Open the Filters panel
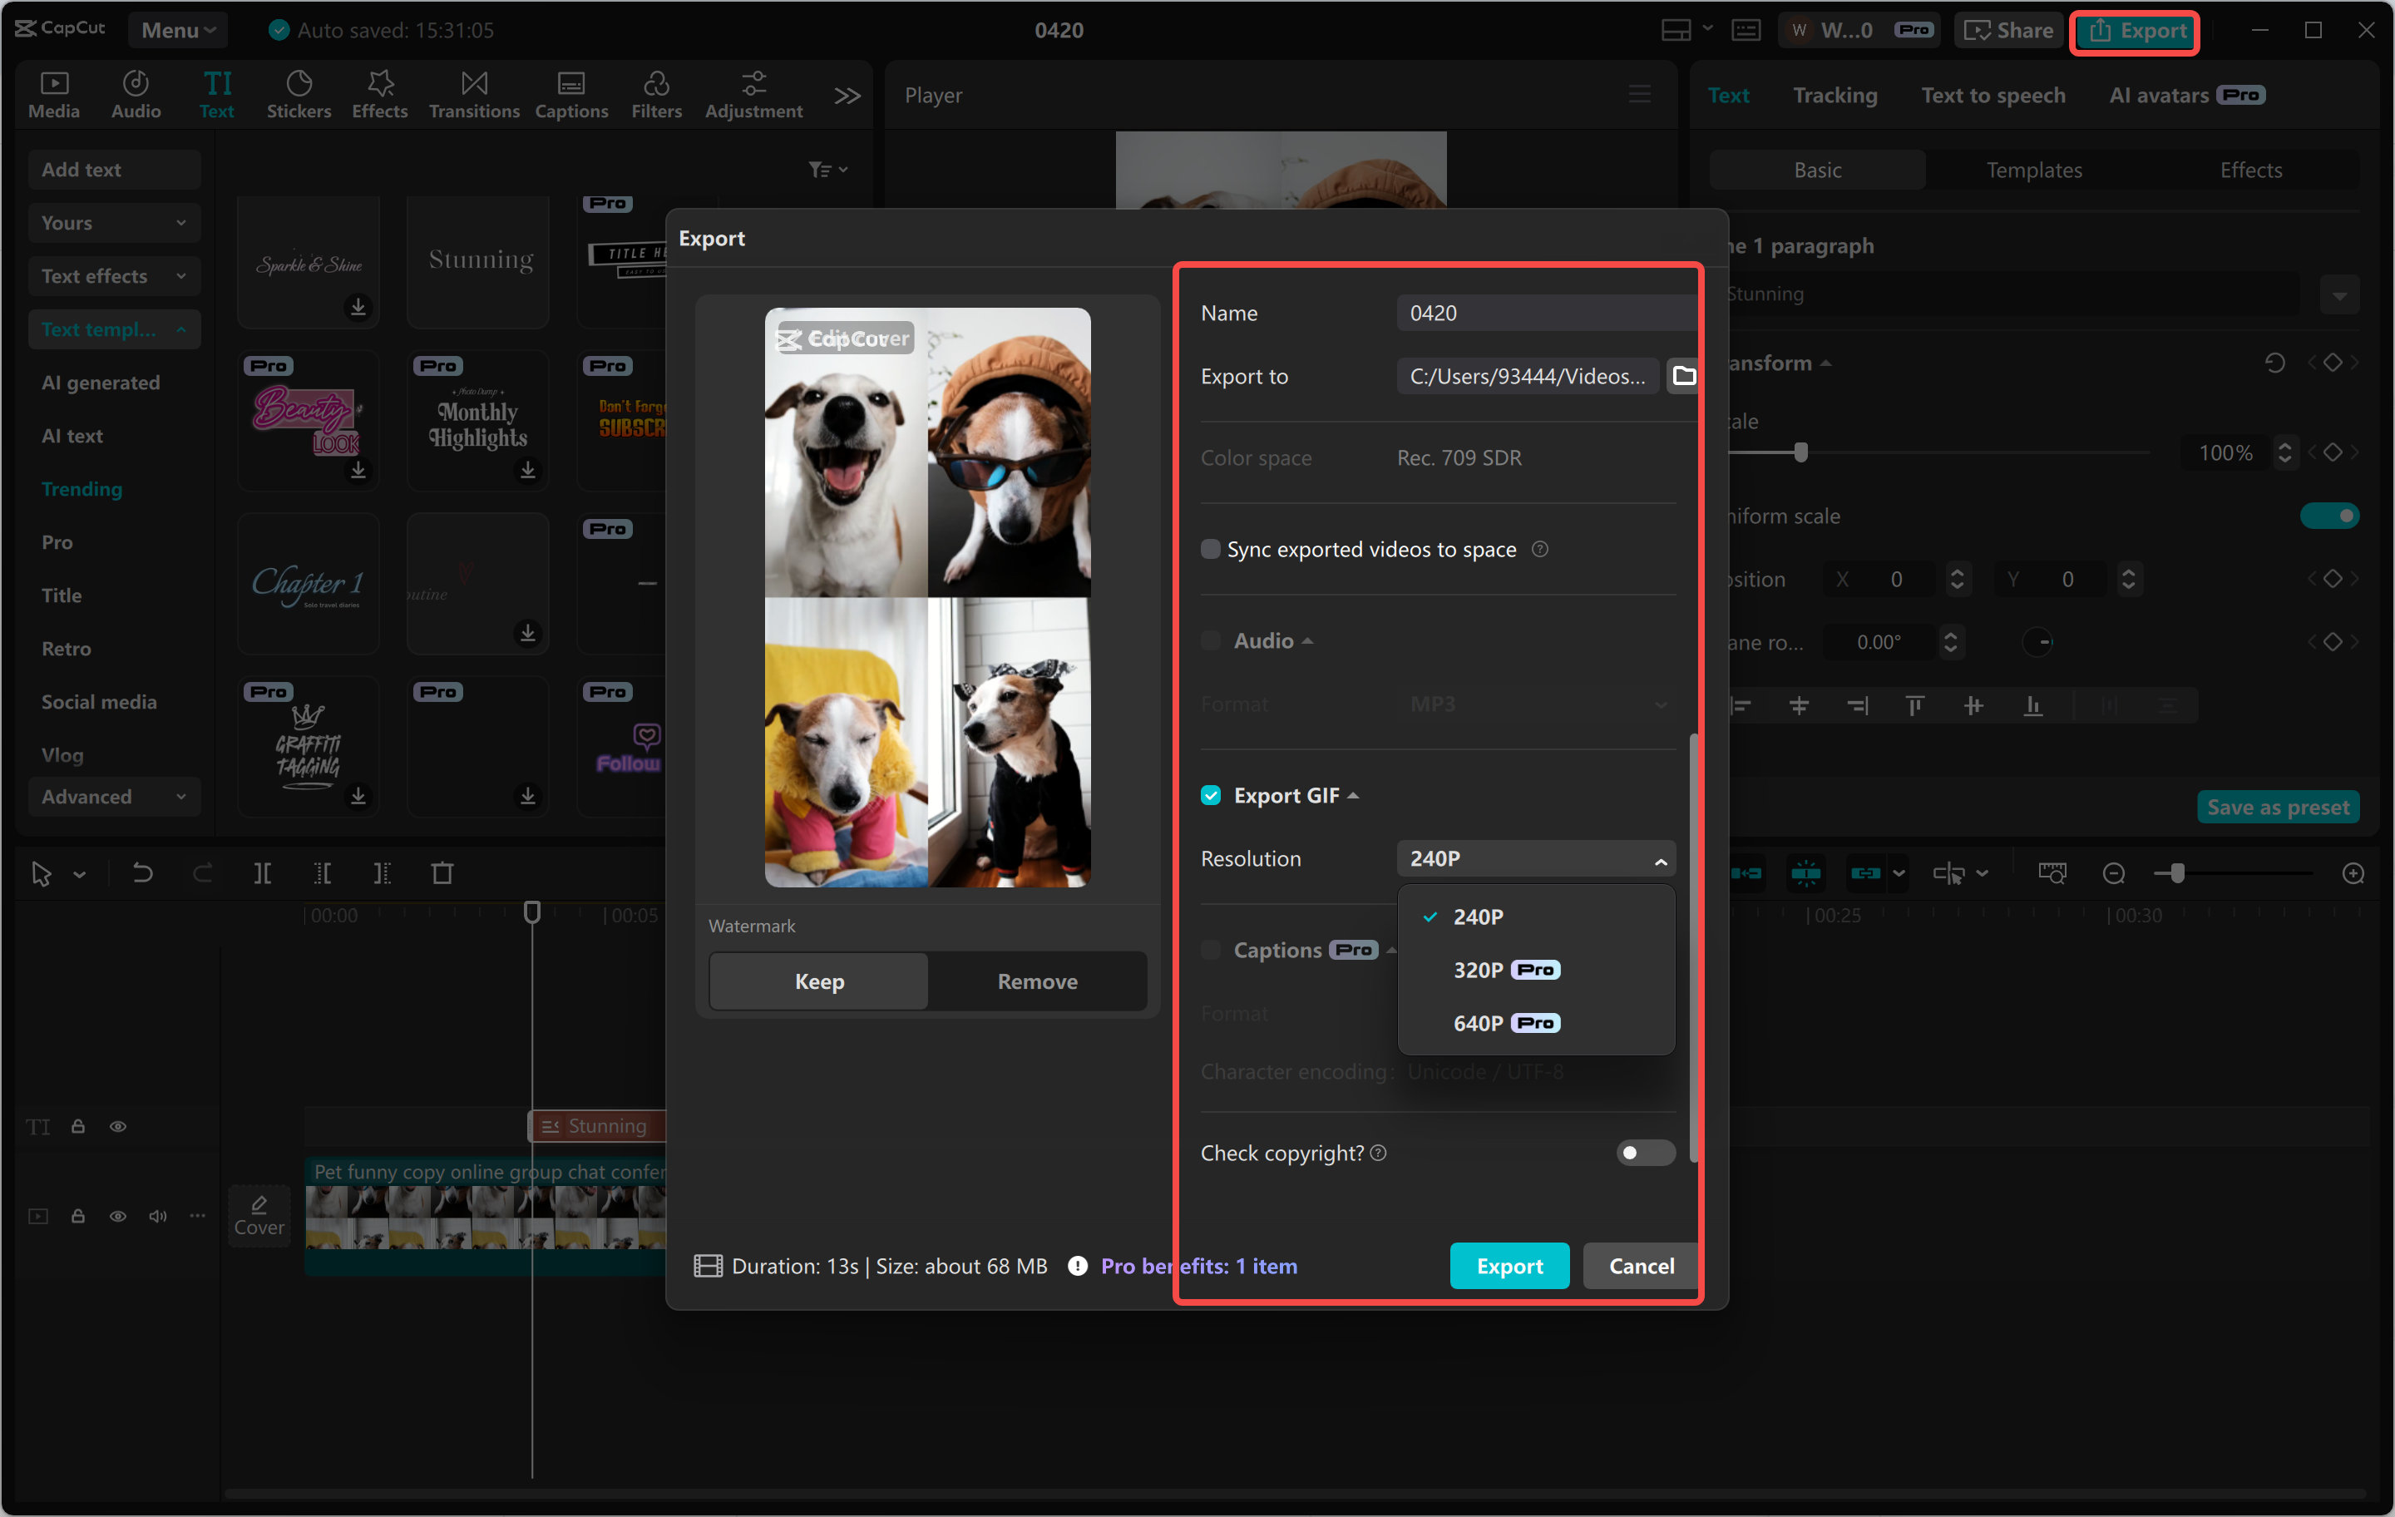The width and height of the screenshot is (2395, 1517). pyautogui.click(x=656, y=93)
